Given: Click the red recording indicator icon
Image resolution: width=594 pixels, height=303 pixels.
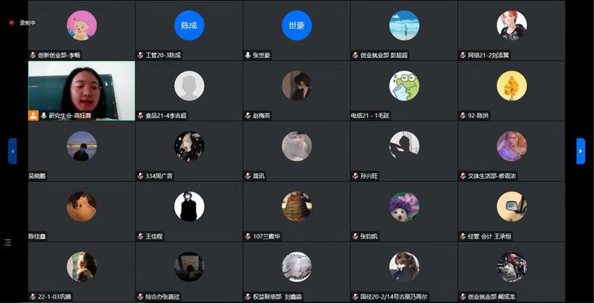Looking at the screenshot, I should tap(11, 23).
